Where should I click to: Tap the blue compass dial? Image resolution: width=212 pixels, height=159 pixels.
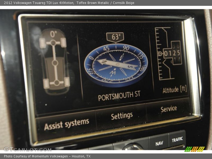(116, 65)
